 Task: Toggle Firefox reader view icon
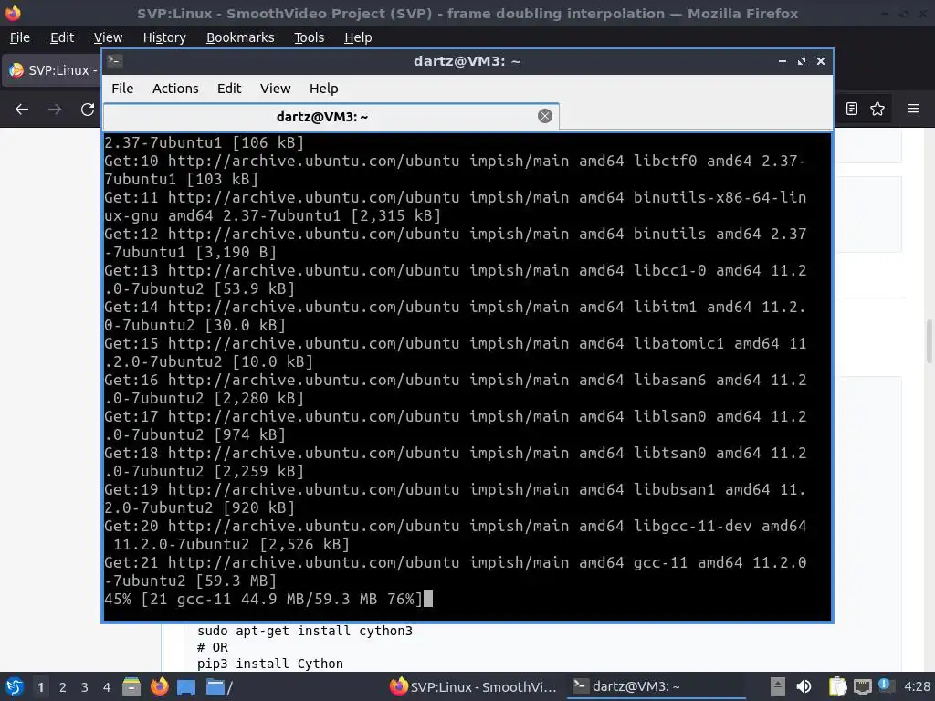[x=852, y=109]
